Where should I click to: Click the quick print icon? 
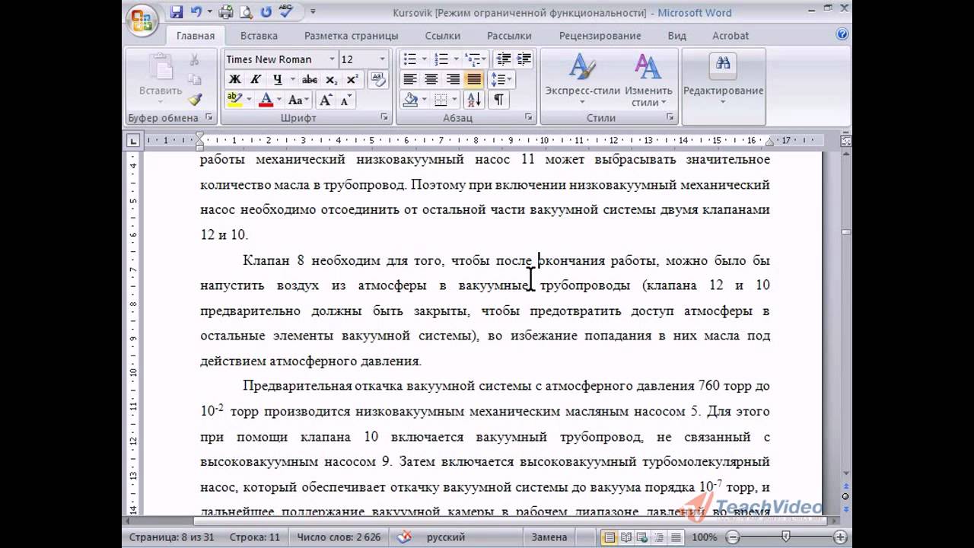pyautogui.click(x=226, y=12)
